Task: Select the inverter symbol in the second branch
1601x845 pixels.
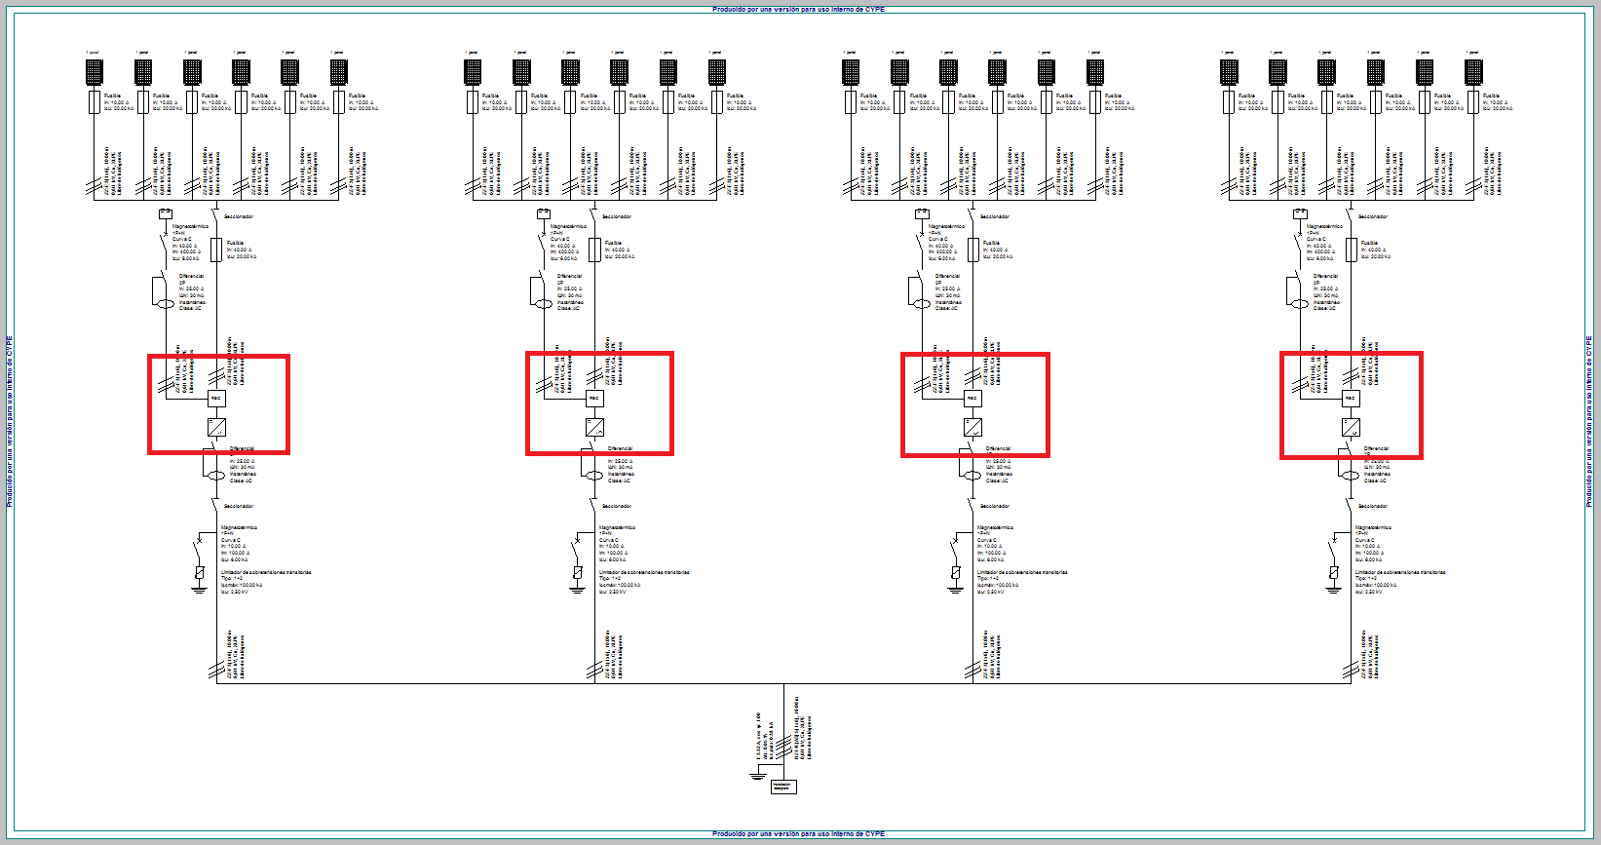Action: click(x=594, y=427)
